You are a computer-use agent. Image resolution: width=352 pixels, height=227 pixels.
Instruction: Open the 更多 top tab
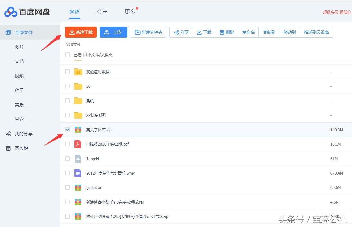point(130,12)
